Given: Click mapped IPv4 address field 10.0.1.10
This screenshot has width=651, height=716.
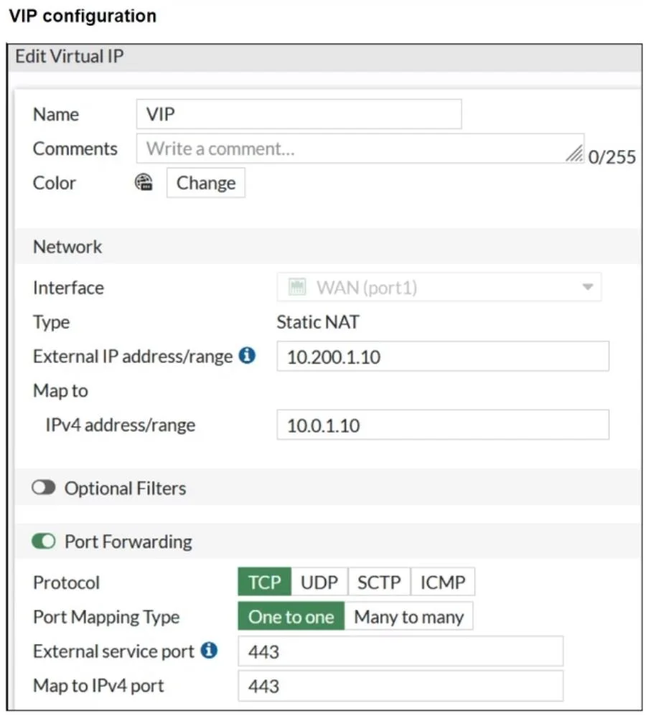Looking at the screenshot, I should click(x=443, y=425).
